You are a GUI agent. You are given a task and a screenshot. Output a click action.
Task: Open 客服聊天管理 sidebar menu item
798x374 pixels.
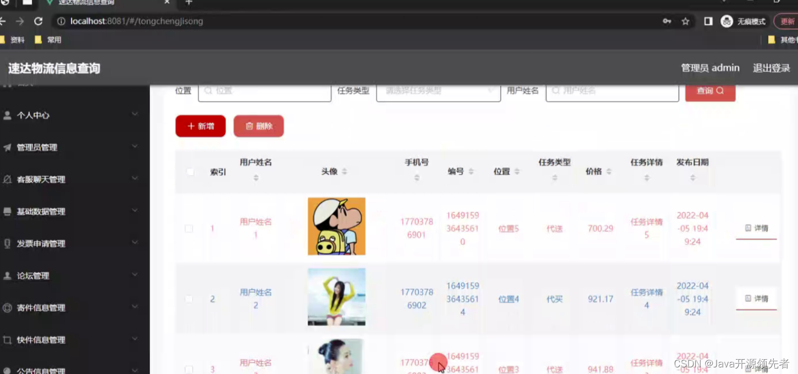(75, 179)
